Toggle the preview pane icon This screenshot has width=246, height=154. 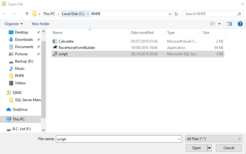pyautogui.click(x=229, y=24)
